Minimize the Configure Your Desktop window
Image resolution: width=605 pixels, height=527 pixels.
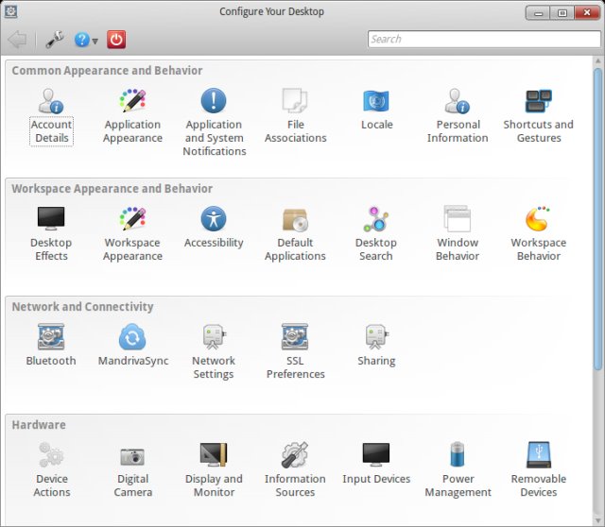(x=538, y=13)
